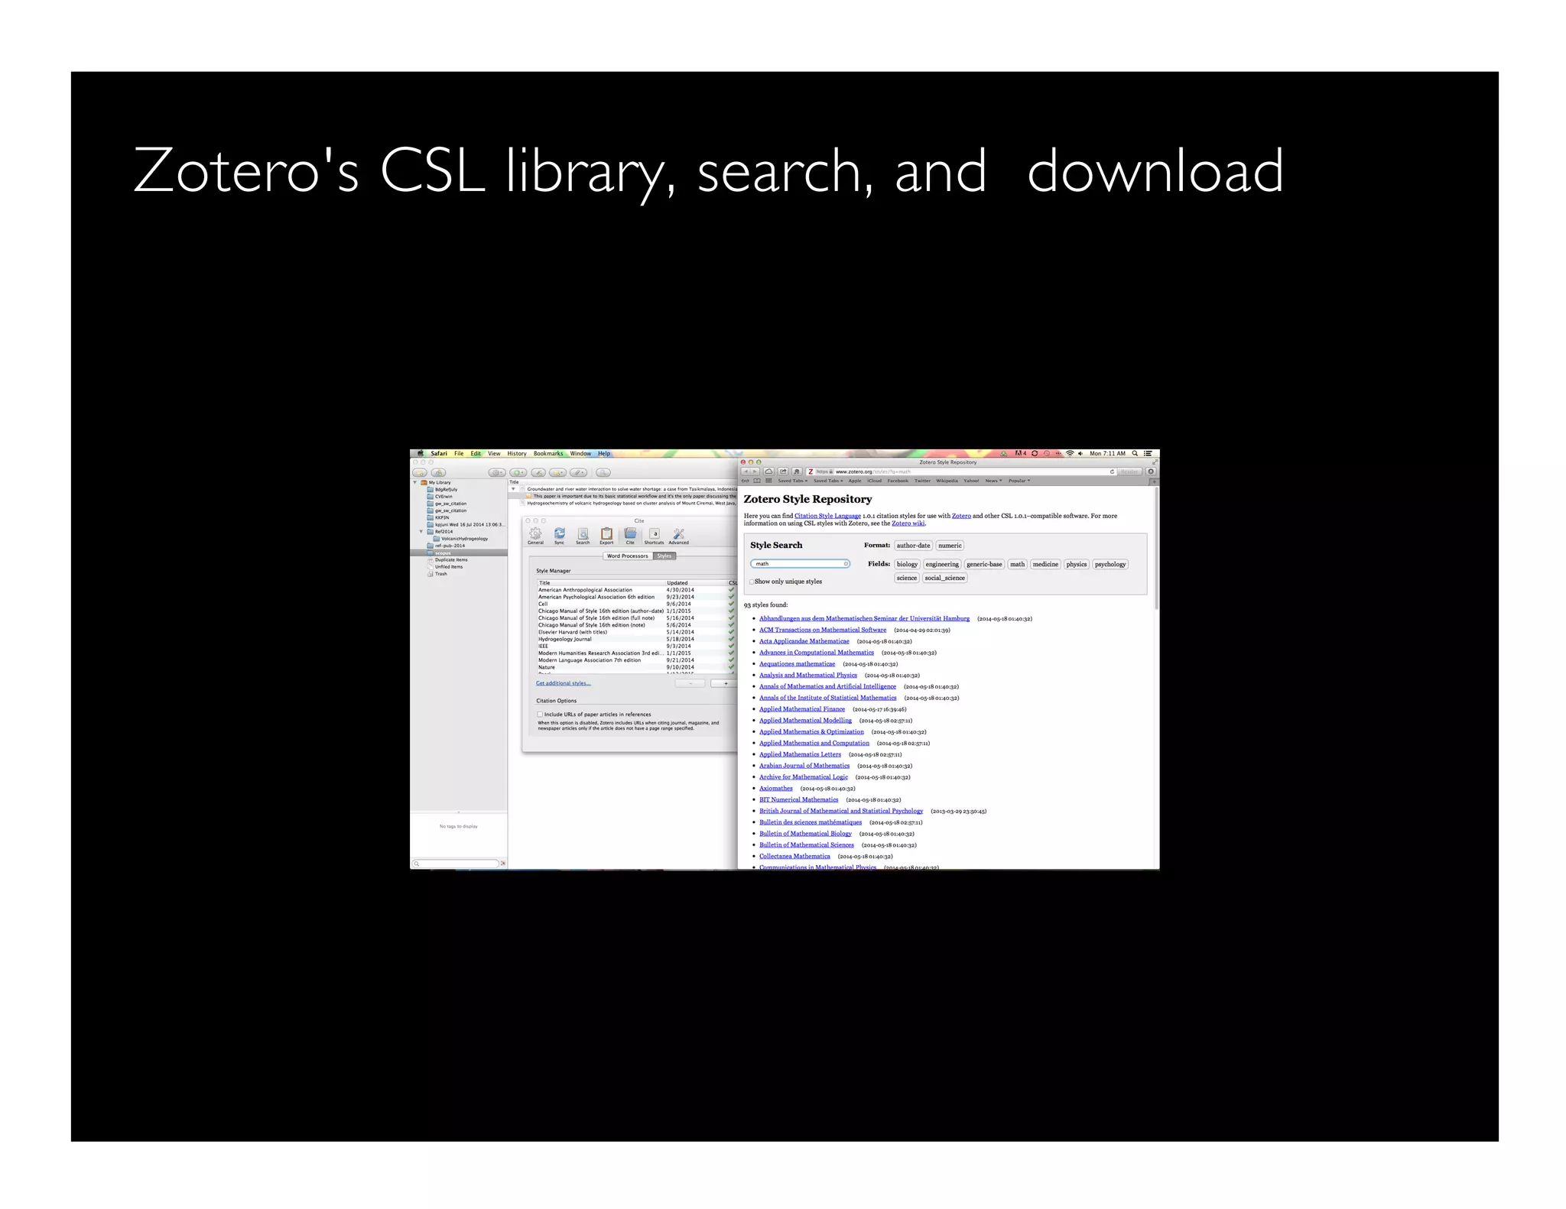
Task: Click the Safari Downloads icon
Action: 1151,472
